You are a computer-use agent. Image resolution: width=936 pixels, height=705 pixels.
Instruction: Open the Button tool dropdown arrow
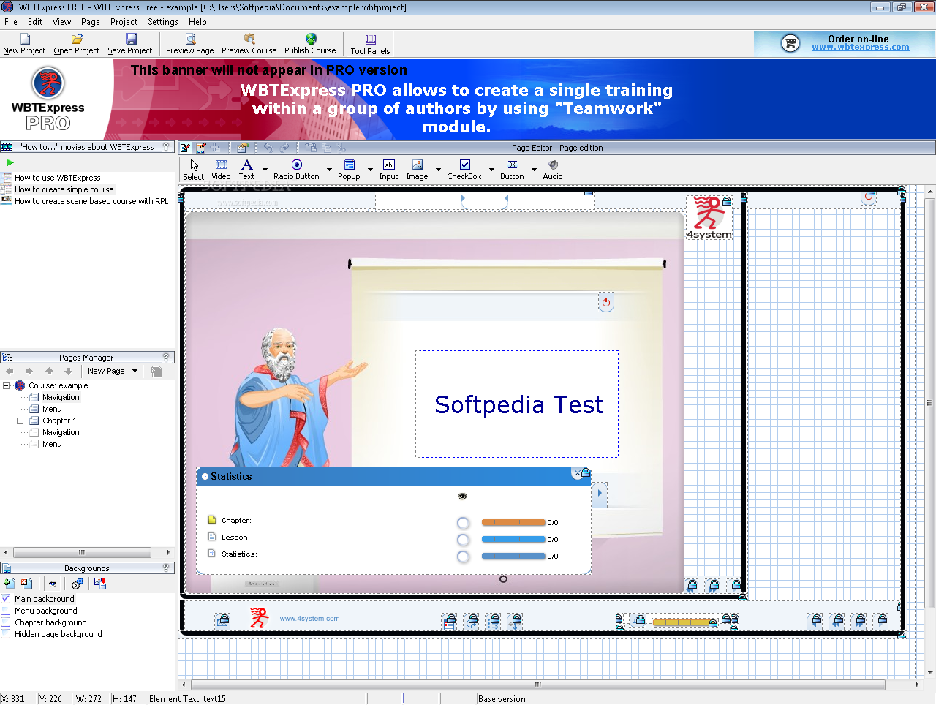click(x=534, y=170)
